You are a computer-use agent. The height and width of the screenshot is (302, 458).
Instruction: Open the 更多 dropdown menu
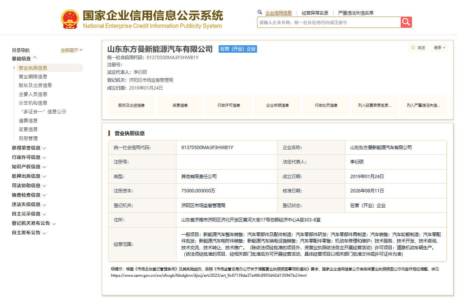tap(440, 47)
